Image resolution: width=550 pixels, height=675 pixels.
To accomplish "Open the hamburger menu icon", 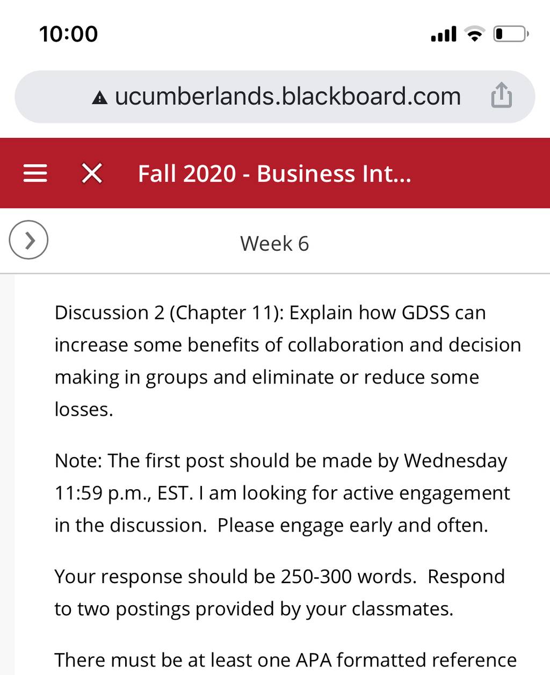I will click(35, 173).
